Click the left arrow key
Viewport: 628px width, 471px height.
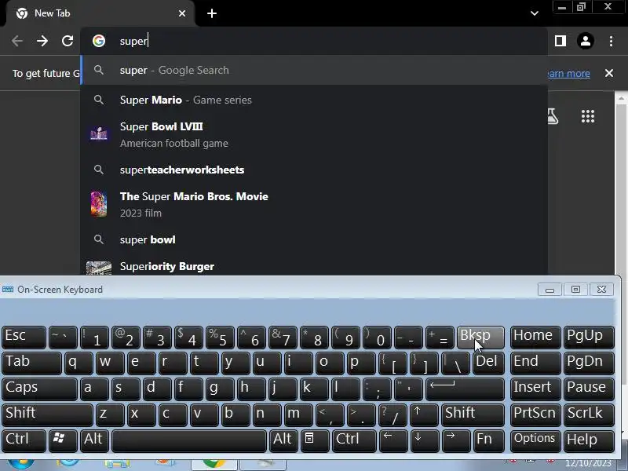(393, 441)
